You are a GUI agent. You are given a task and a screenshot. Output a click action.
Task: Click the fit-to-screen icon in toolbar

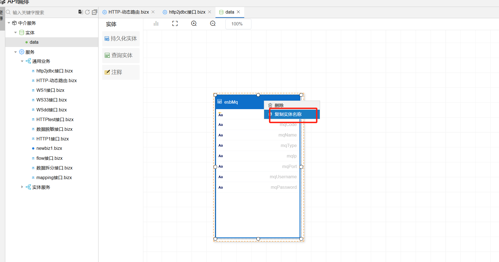click(175, 23)
